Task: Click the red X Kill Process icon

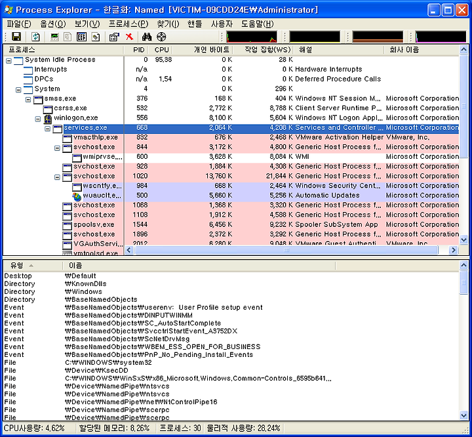Action: pyautogui.click(x=129, y=37)
